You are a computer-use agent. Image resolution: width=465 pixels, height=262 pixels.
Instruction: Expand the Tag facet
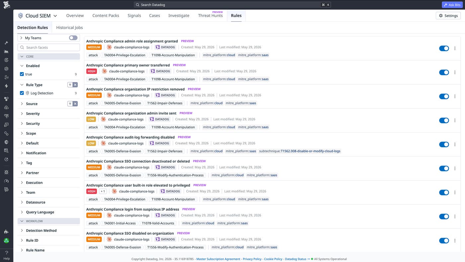pos(22,163)
